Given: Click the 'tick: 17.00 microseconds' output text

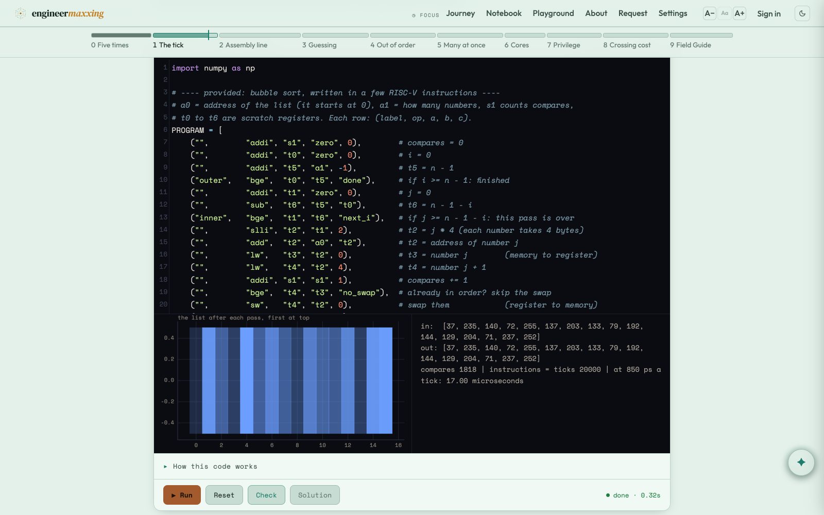Looking at the screenshot, I should coord(472,381).
